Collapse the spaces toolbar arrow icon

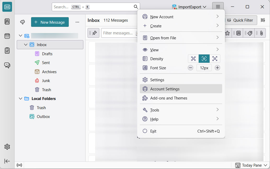(7, 161)
